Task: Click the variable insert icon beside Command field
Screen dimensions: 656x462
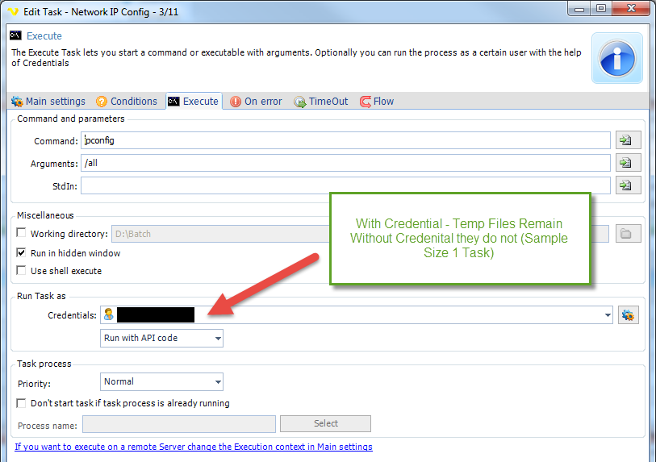Action: (x=625, y=140)
